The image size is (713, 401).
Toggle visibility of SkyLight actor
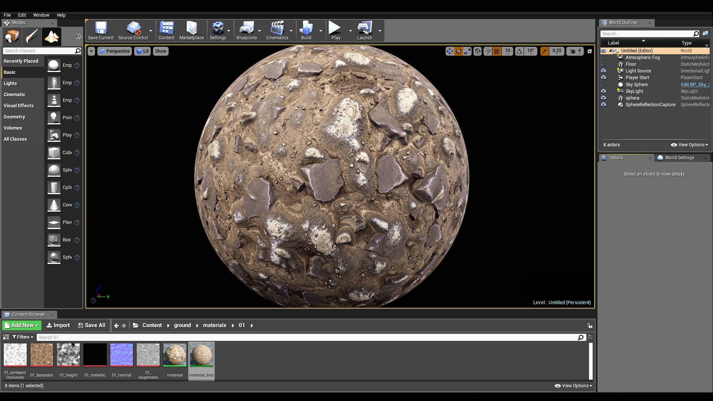coord(603,91)
